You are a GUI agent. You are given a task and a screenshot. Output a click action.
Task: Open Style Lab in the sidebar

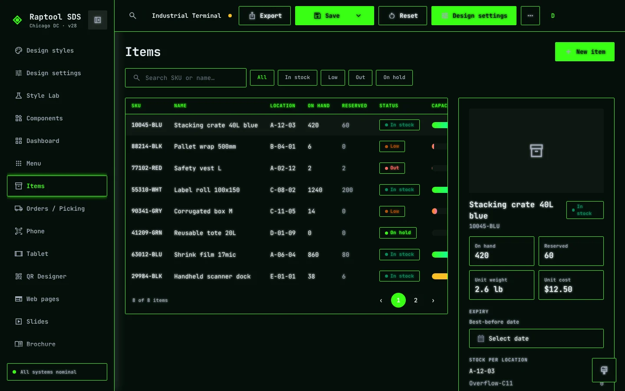[x=57, y=96]
